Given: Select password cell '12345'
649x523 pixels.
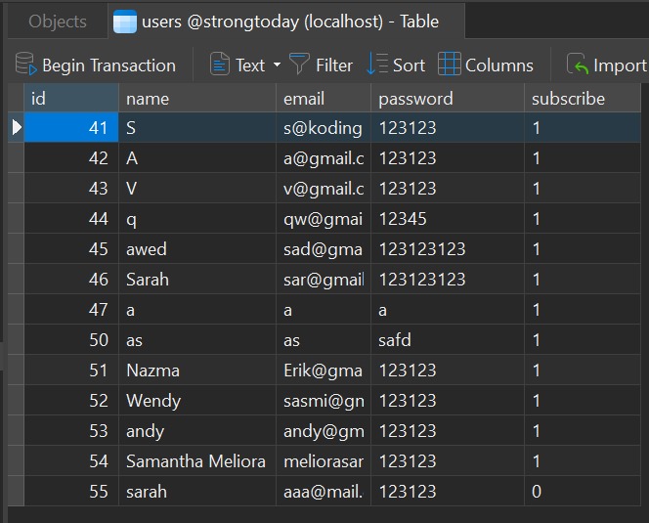Looking at the screenshot, I should [448, 219].
